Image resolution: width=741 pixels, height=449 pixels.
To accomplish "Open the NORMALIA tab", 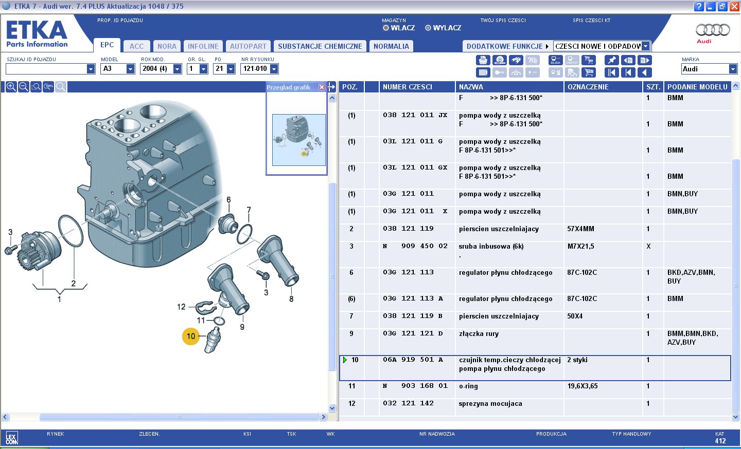I will pos(391,46).
